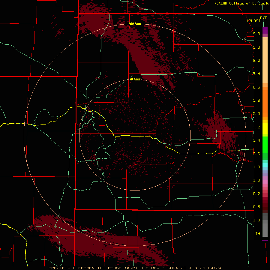
Task: Click the SPECIFIC DIFFERENTIAL PHASE (KDP) title text
Action: (x=93, y=268)
